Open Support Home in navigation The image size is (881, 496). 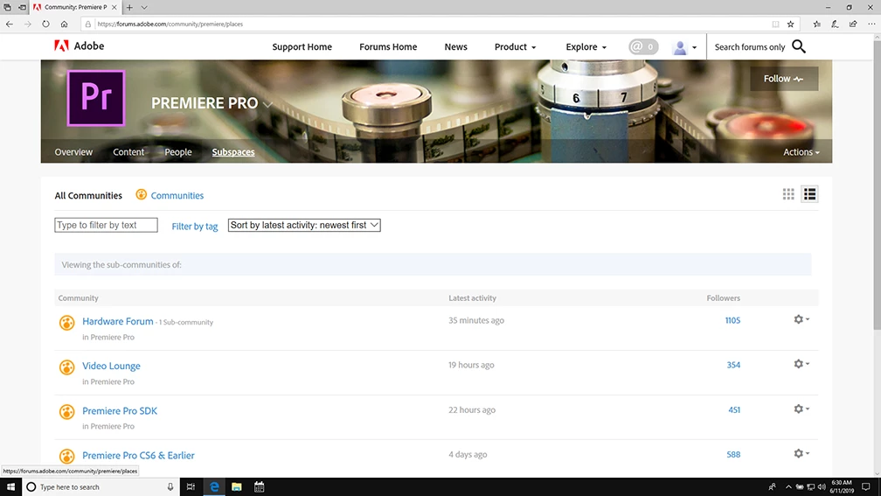[302, 46]
